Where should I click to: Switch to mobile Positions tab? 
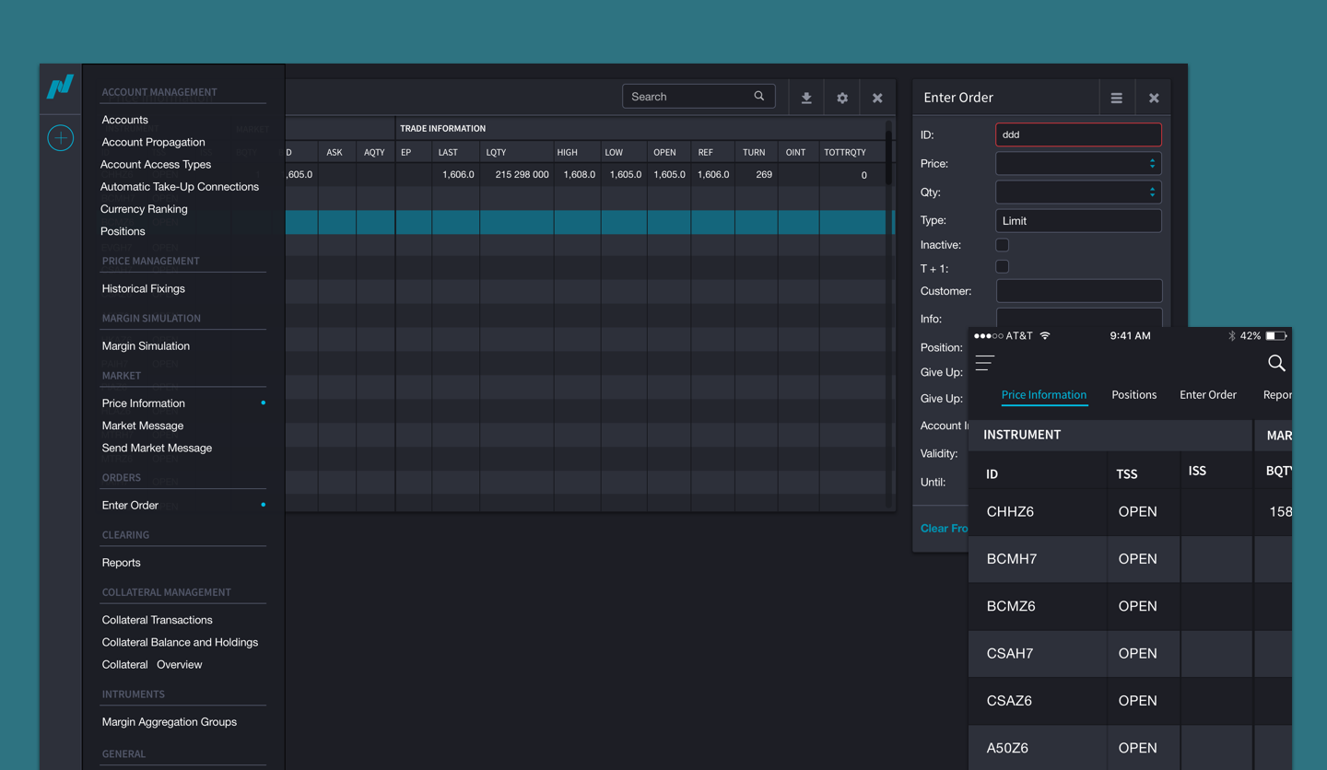pyautogui.click(x=1133, y=394)
